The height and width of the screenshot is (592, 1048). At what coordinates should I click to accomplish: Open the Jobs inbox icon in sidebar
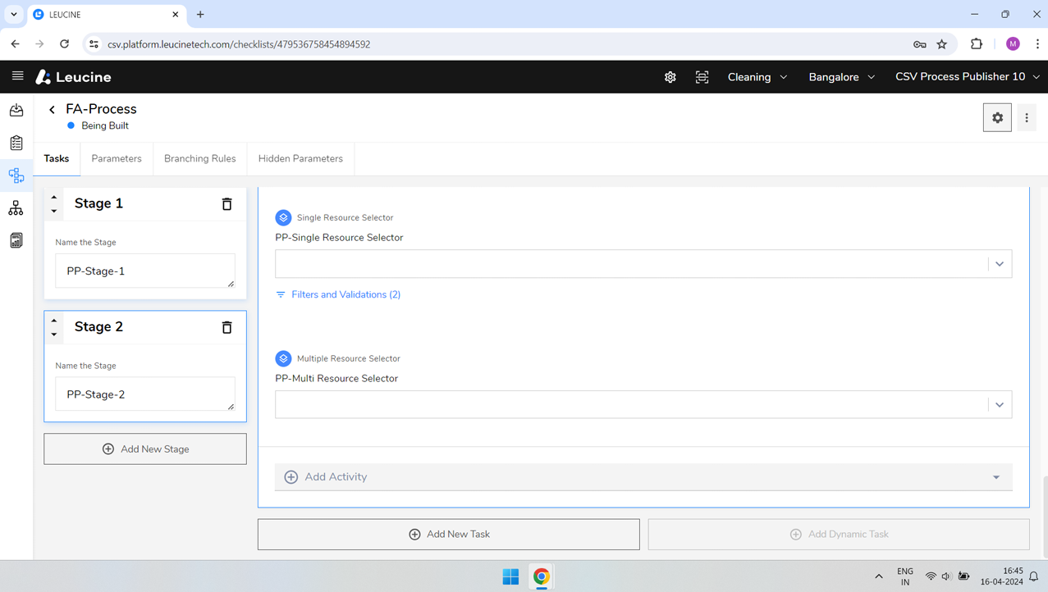16,110
